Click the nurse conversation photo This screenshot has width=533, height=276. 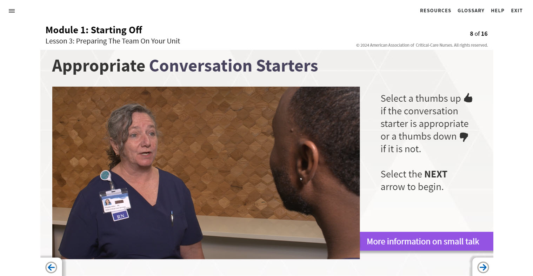point(206,173)
